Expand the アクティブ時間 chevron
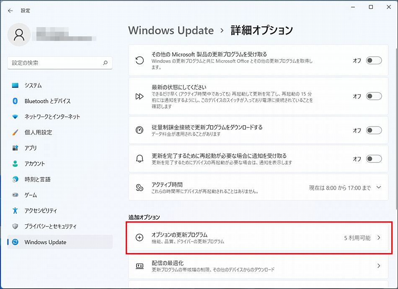 pos(379,188)
